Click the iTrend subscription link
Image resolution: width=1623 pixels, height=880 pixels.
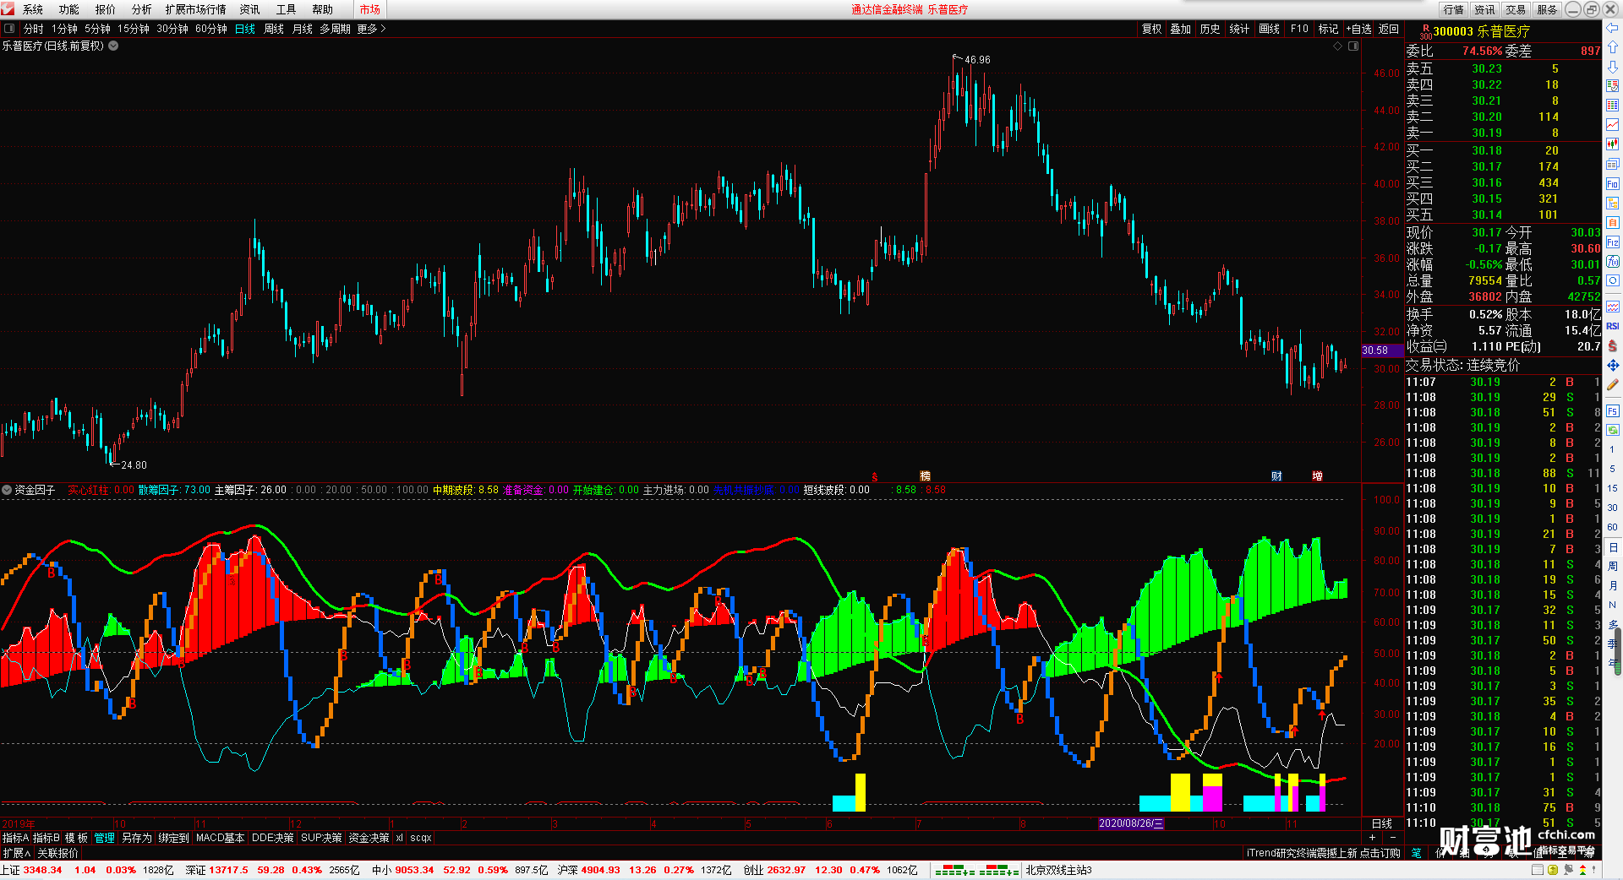[1323, 853]
